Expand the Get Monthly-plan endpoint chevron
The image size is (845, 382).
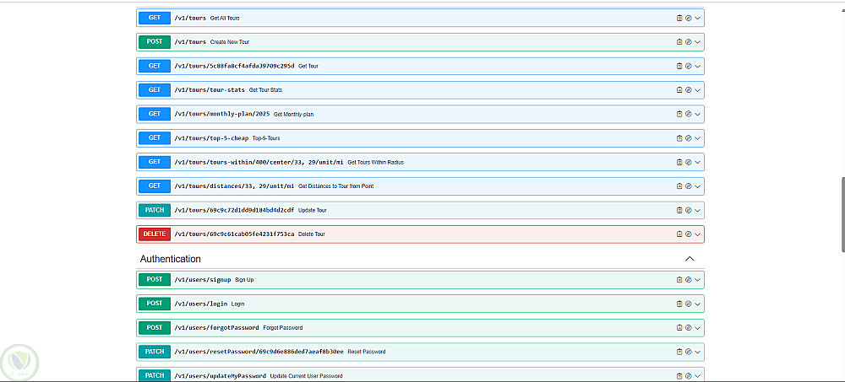697,114
